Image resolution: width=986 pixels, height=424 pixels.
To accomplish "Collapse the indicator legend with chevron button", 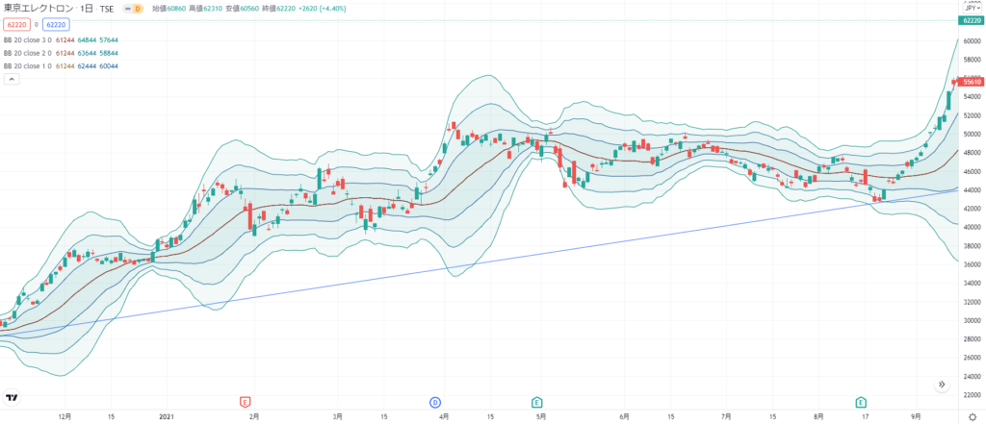I will click(12, 79).
